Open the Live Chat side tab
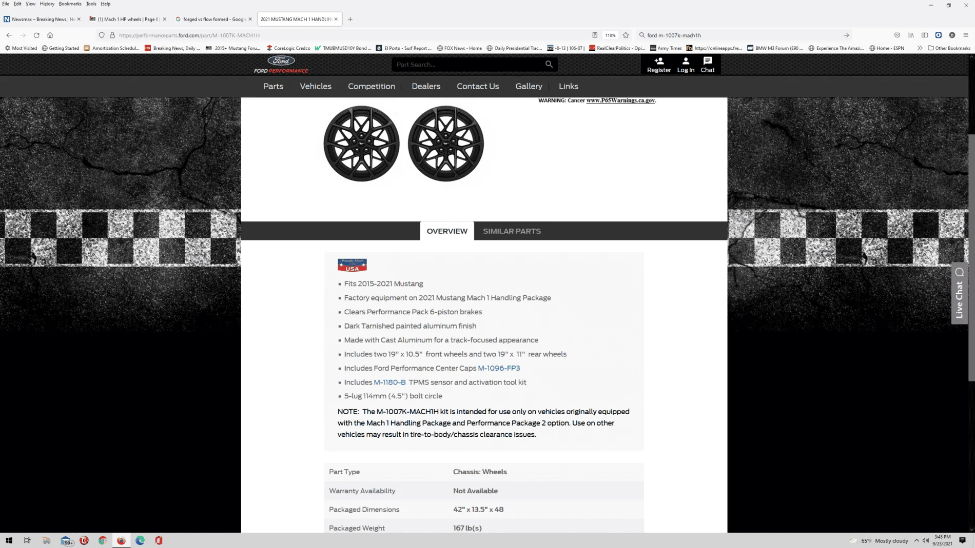This screenshot has width=975, height=548. [960, 293]
